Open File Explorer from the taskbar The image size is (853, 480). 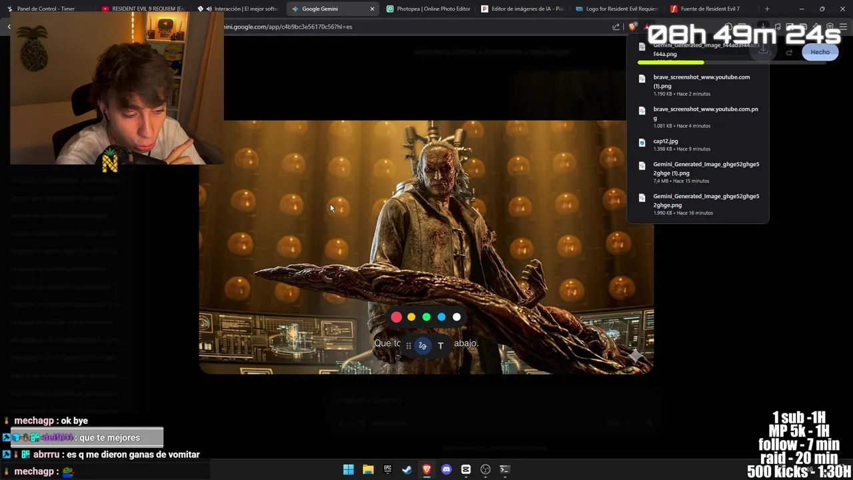(368, 469)
